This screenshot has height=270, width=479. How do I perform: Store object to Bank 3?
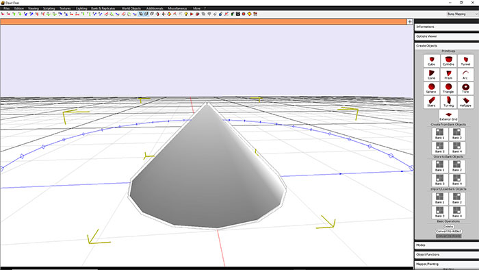tap(439, 180)
